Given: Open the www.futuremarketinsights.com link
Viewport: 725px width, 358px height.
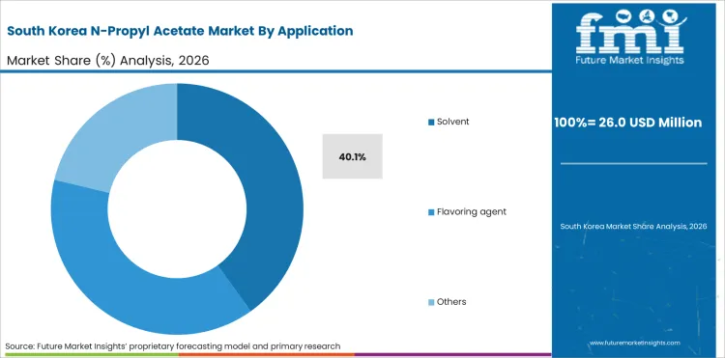Looking at the screenshot, I should click(x=634, y=343).
